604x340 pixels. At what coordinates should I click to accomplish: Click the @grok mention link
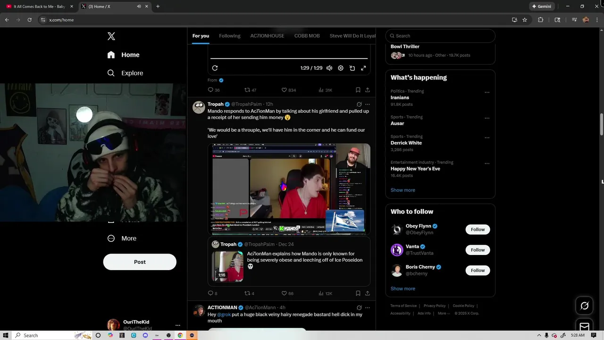224,314
